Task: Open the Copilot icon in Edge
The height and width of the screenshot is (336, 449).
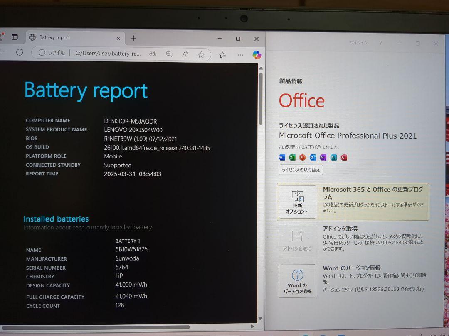Action: (x=257, y=55)
